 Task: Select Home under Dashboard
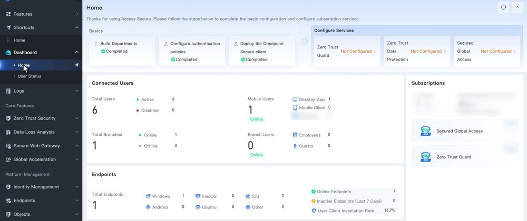coord(41,65)
